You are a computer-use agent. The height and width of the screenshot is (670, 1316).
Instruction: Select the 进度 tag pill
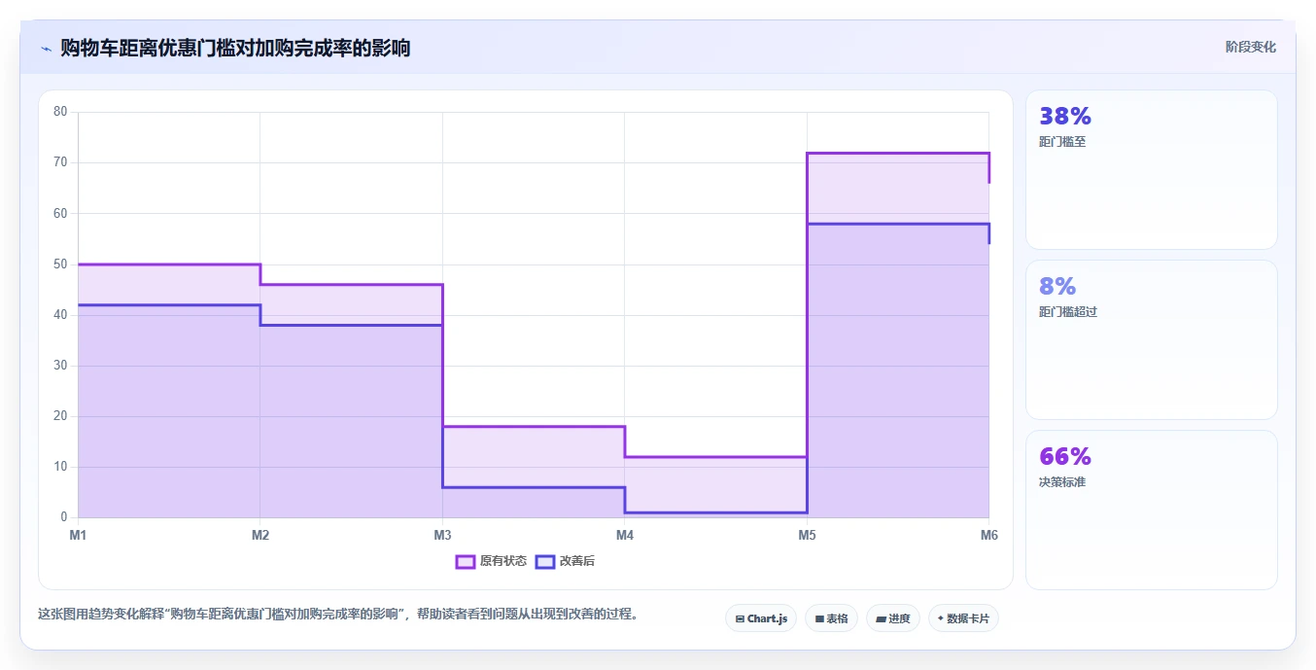tap(893, 618)
